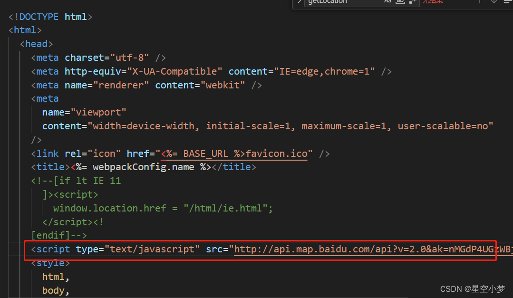The image size is (513, 298).
Task: Click type="text/javascript" on the script tag
Action: 138,249
